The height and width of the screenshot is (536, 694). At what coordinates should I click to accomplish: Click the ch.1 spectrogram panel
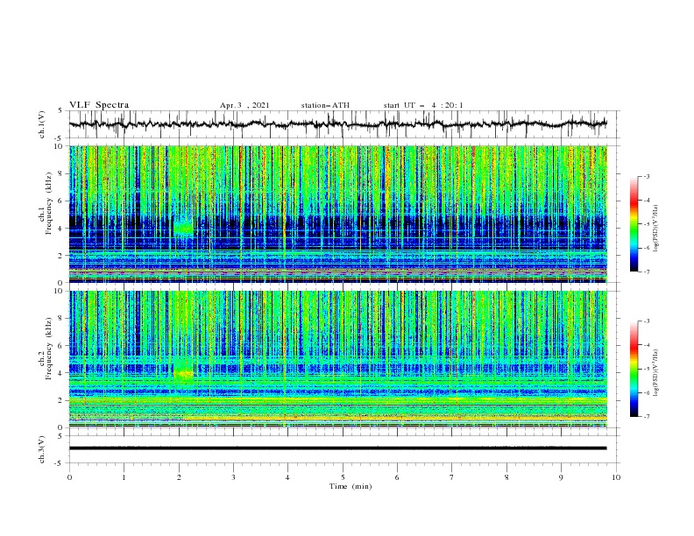(337, 214)
